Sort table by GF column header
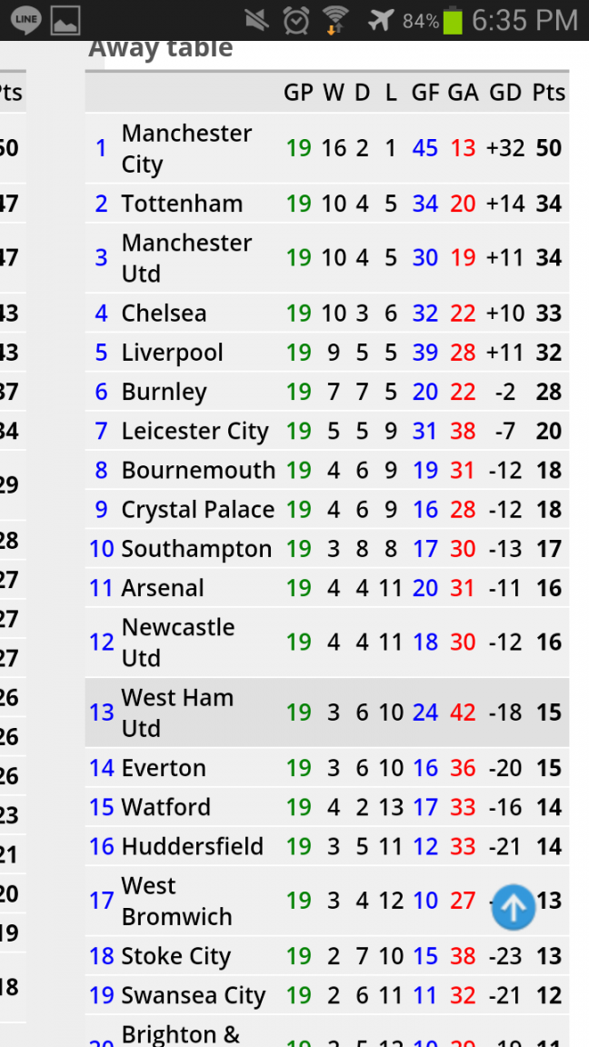The height and width of the screenshot is (1047, 589). [424, 93]
